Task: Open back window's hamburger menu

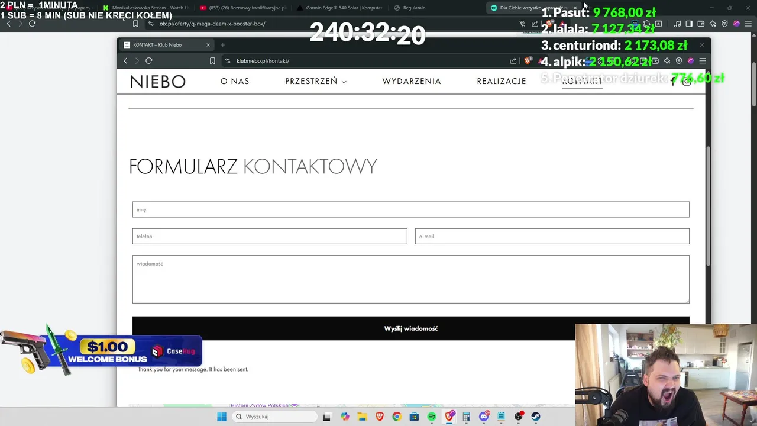Action: (x=748, y=24)
